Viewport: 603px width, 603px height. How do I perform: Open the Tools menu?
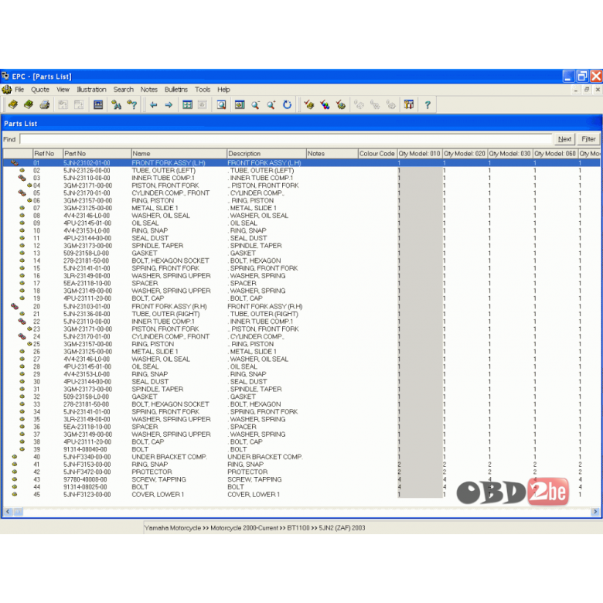point(203,90)
